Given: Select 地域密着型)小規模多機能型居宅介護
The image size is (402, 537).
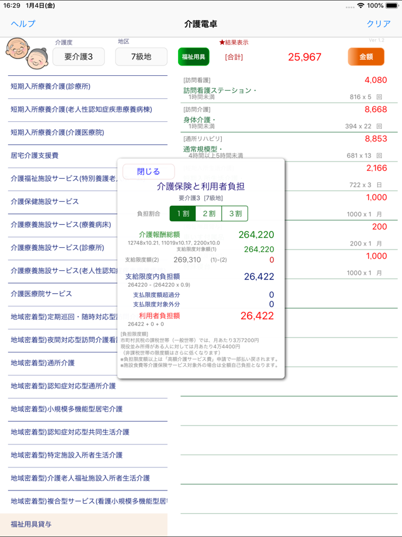Looking at the screenshot, I should 88,409.
